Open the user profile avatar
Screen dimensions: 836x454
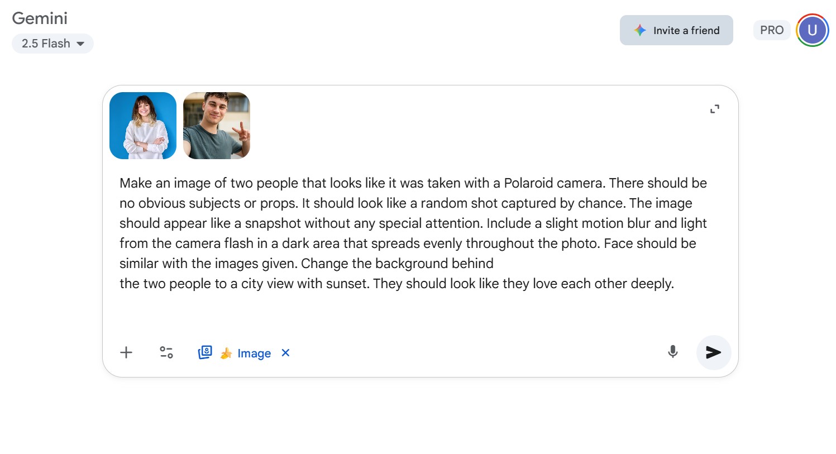812,30
